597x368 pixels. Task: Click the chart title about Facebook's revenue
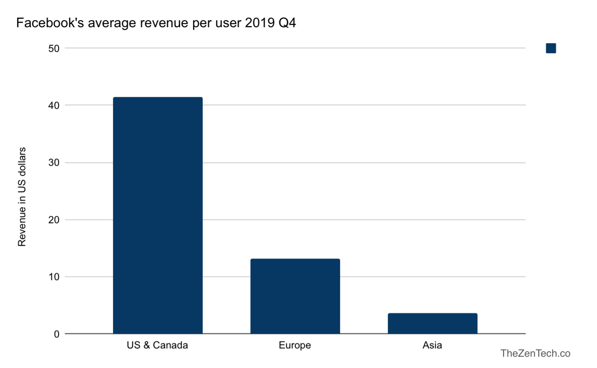tap(156, 23)
